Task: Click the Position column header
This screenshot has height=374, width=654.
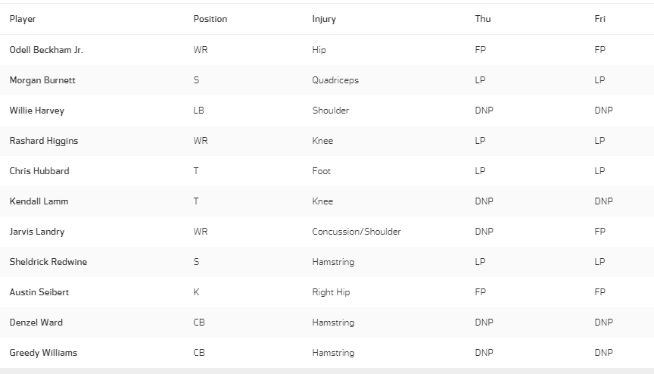Action: [x=210, y=19]
